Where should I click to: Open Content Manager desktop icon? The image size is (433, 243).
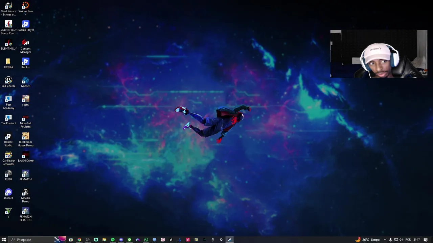pyautogui.click(x=26, y=46)
